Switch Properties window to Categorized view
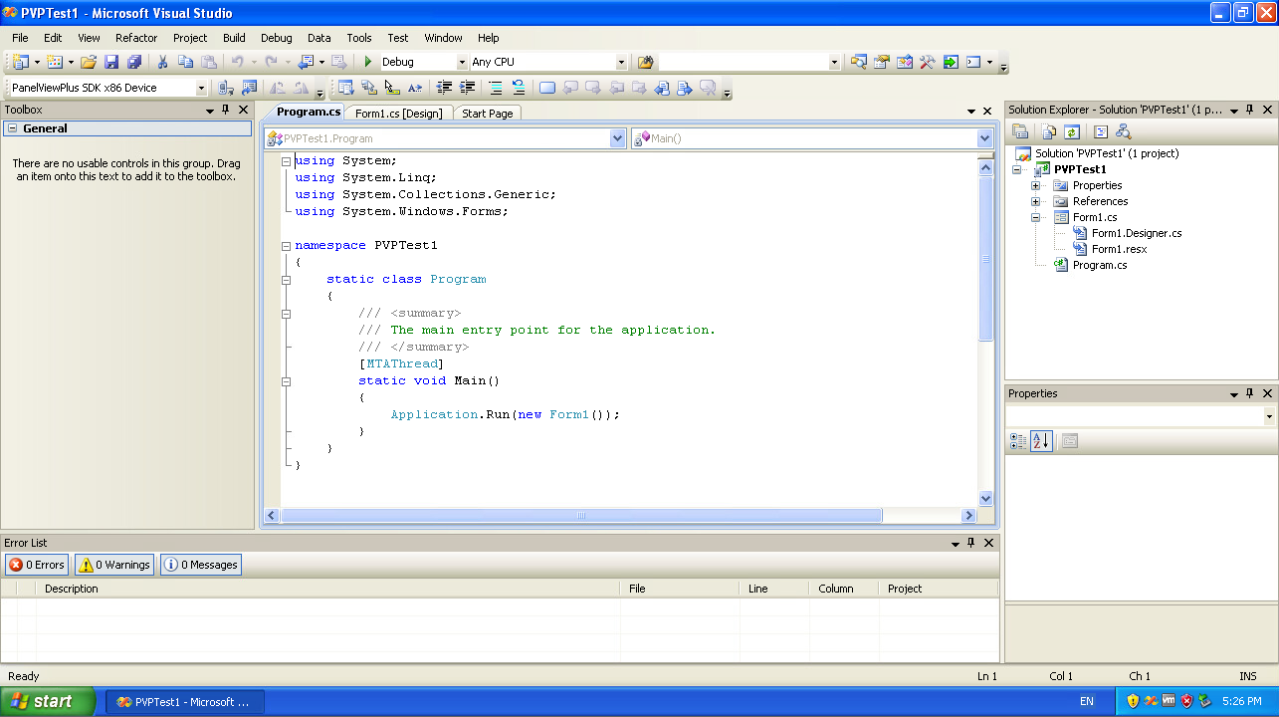The height and width of the screenshot is (717, 1279). (1018, 441)
